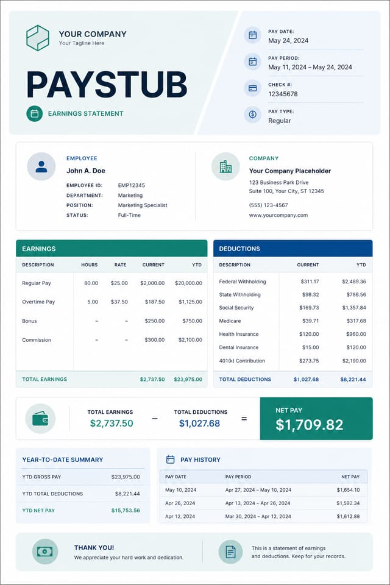The width and height of the screenshot is (390, 585).
Task: Click the pay period May 11, 2024 – May 24, 2024
Action: 310,67
